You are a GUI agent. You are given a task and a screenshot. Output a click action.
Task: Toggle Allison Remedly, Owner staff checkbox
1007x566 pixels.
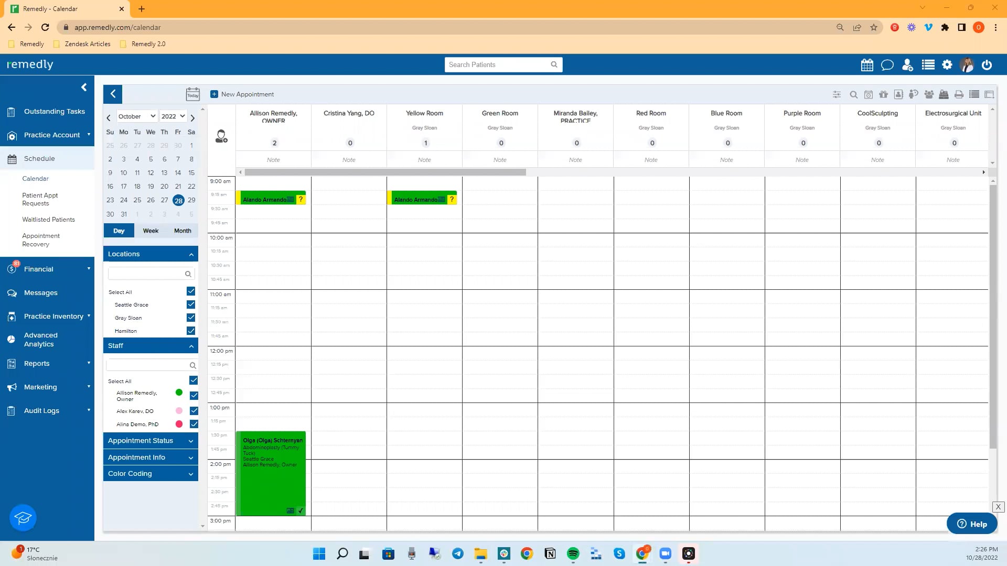(x=194, y=395)
